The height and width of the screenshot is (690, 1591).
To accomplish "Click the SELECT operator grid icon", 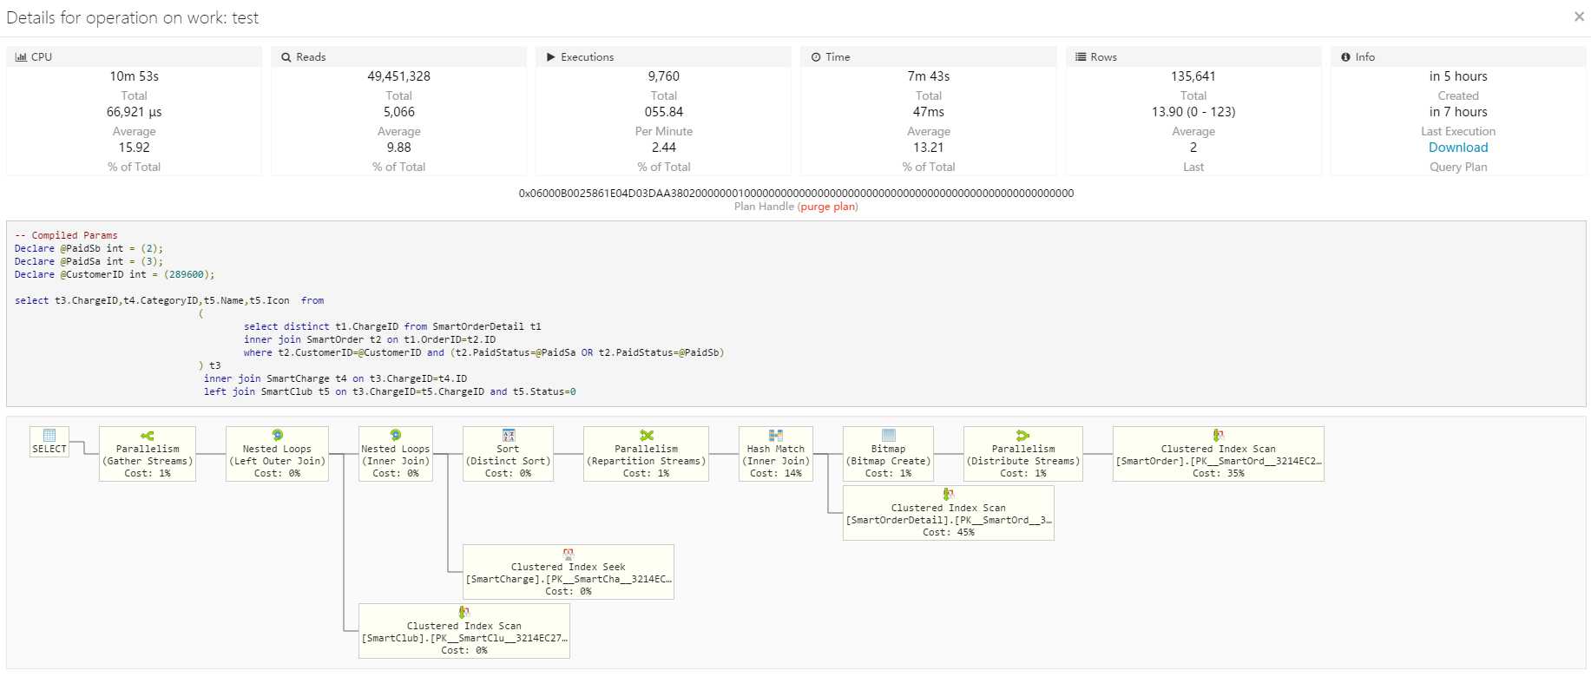I will 49,435.
